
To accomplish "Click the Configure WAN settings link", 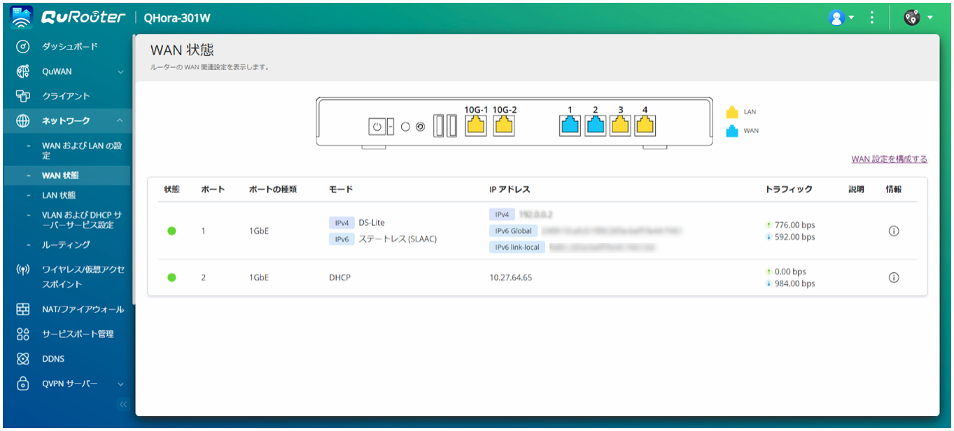I will coord(889,160).
